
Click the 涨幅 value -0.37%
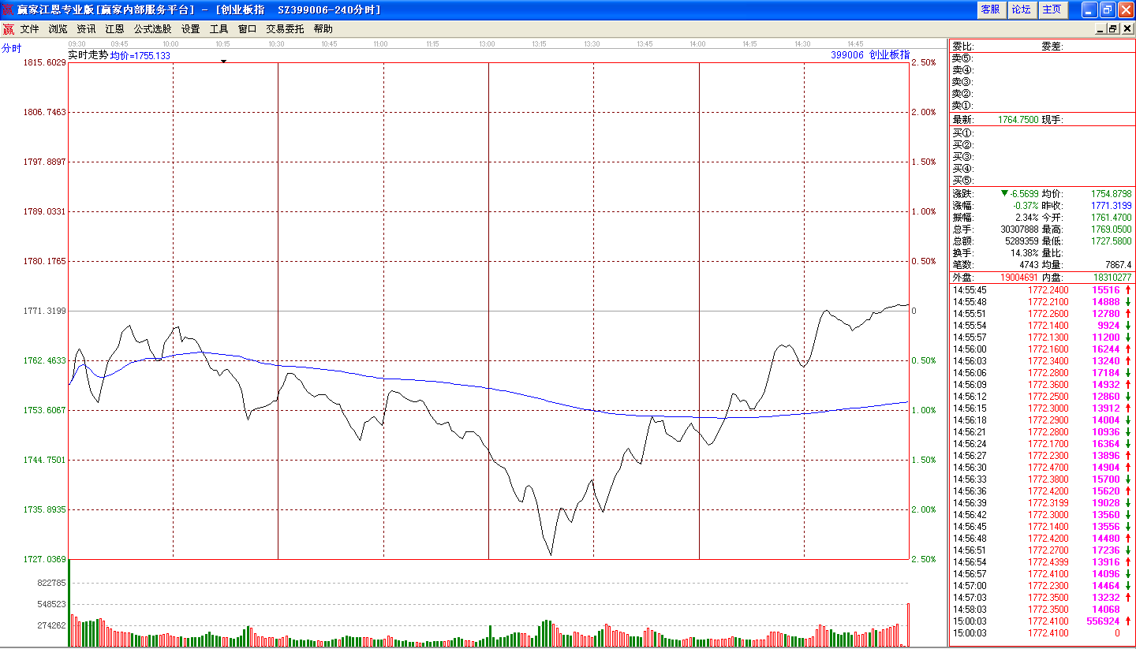[x=1025, y=205]
